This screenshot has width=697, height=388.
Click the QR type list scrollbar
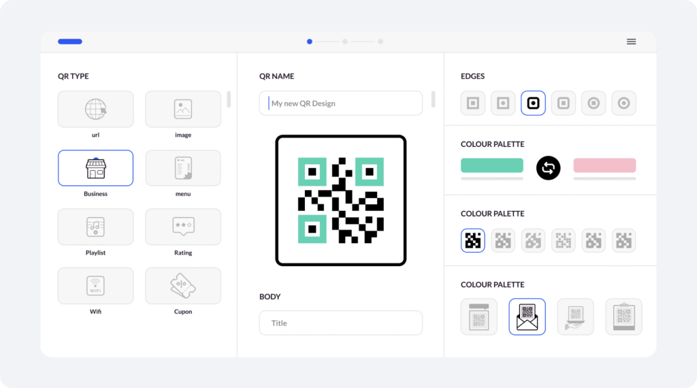(x=229, y=99)
